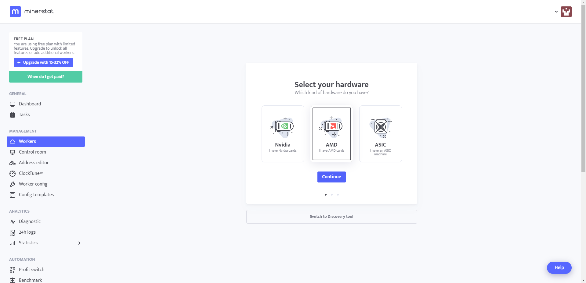This screenshot has height=283, width=586.
Task: Click the Control room shield icon
Action: [x=13, y=152]
